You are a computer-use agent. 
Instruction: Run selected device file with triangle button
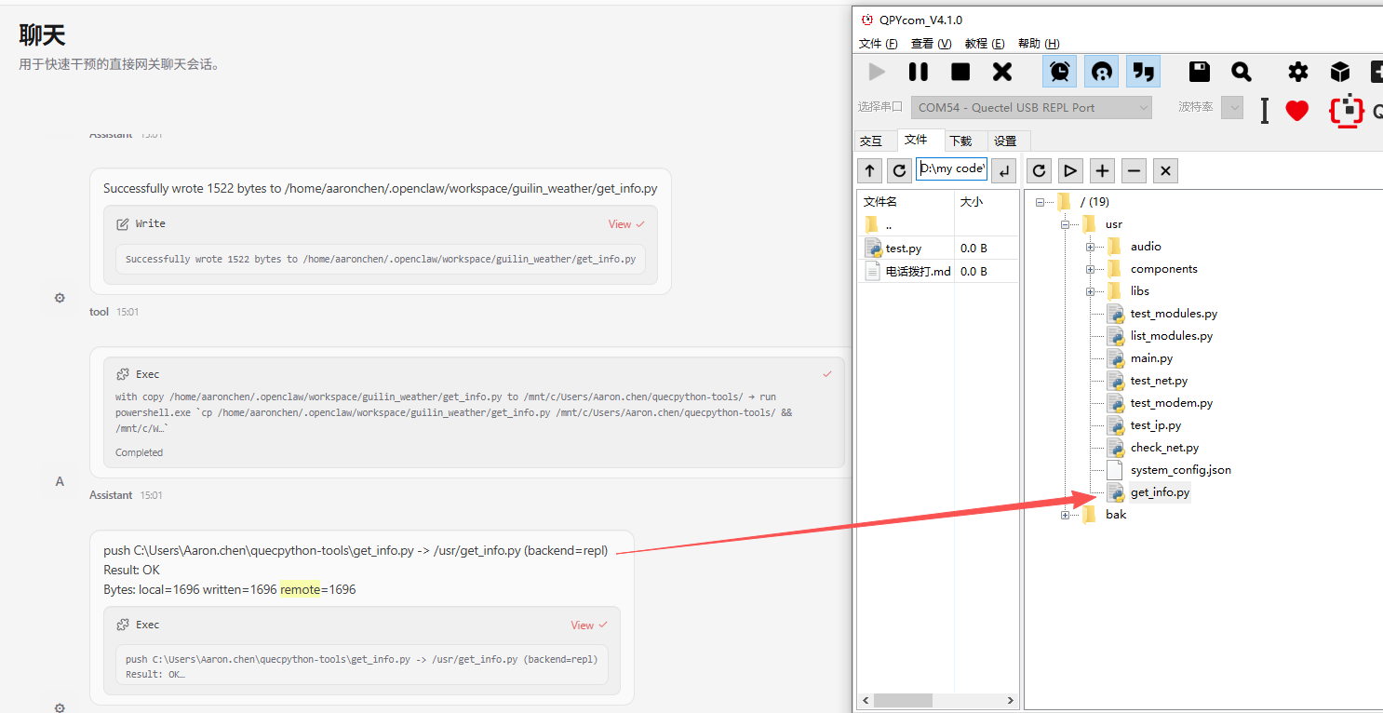coord(1070,170)
